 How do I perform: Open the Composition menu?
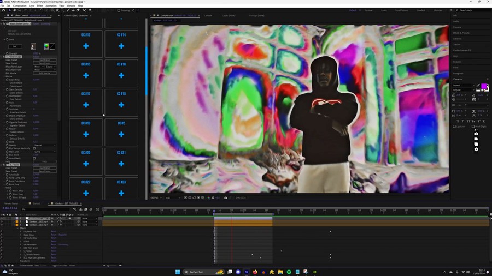(19, 5)
